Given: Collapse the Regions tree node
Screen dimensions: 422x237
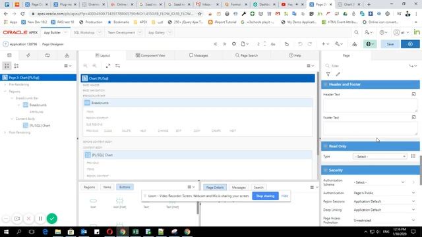Looking at the screenshot, I should [5, 92].
